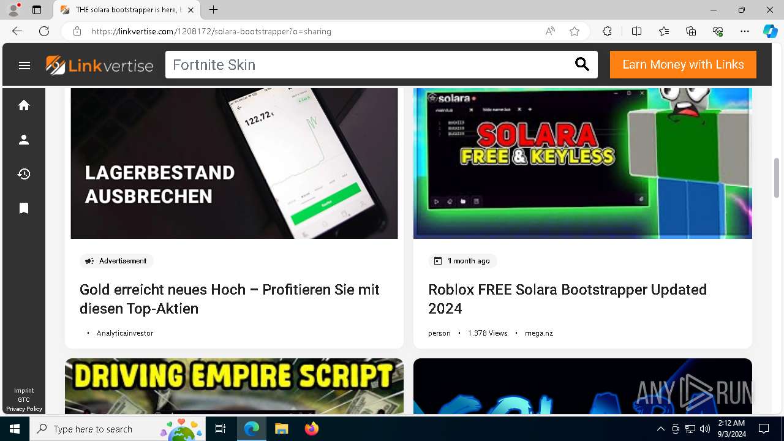Open the volume control in tray
This screenshot has width=784, height=441.
[705, 429]
